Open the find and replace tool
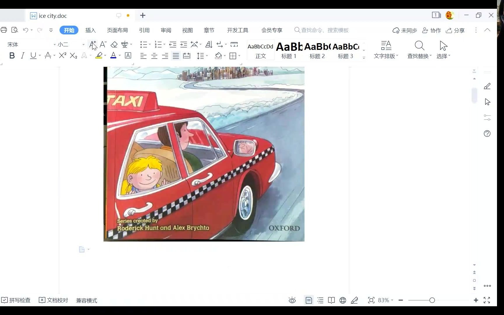Image resolution: width=504 pixels, height=315 pixels. (419, 50)
